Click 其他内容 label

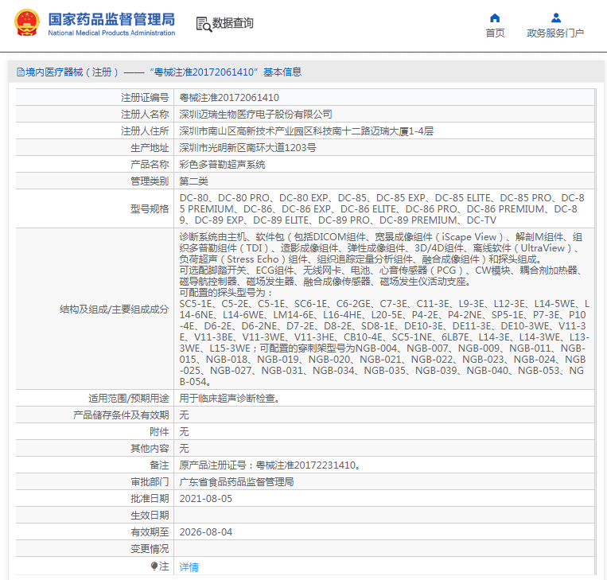(x=150, y=448)
